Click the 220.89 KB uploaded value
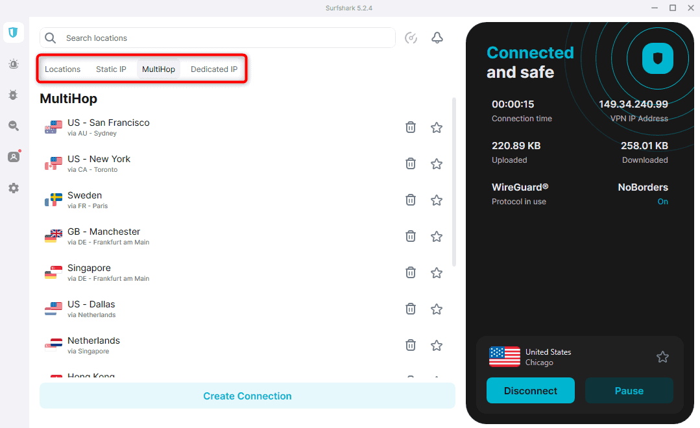The image size is (700, 428). pyautogui.click(x=516, y=146)
